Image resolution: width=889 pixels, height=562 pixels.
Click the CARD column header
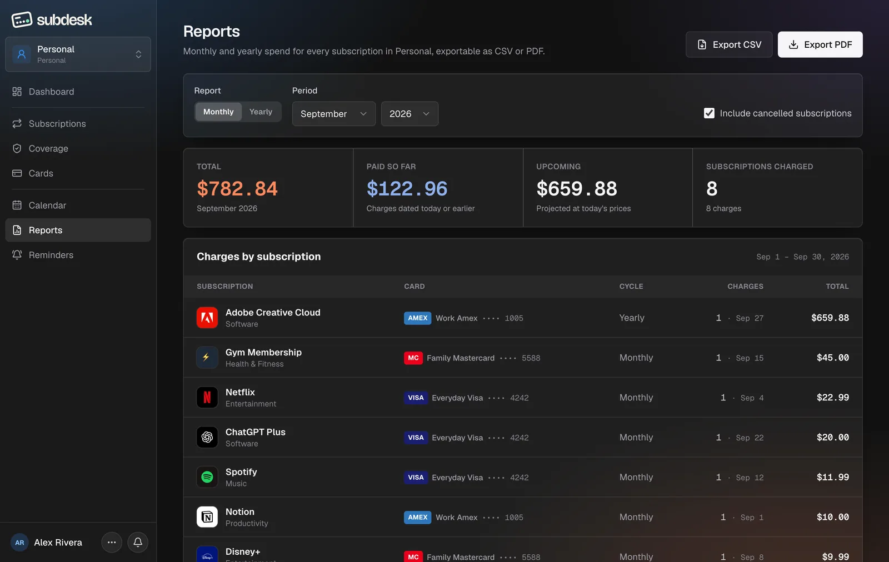pos(414,287)
